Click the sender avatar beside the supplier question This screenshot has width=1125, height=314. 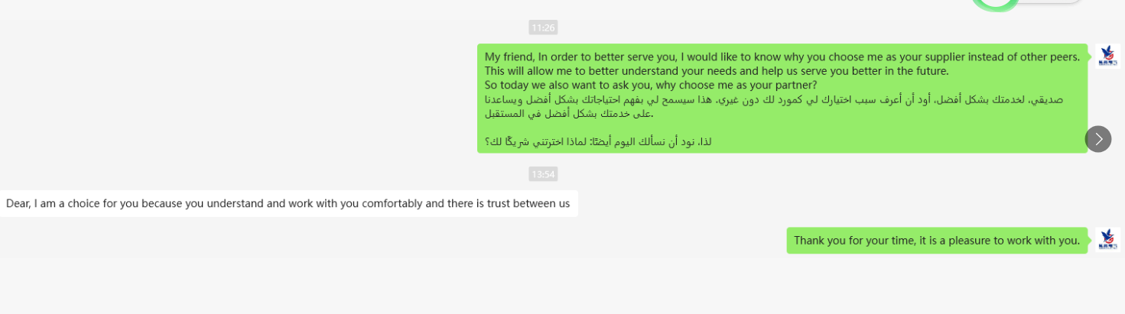click(x=1107, y=57)
